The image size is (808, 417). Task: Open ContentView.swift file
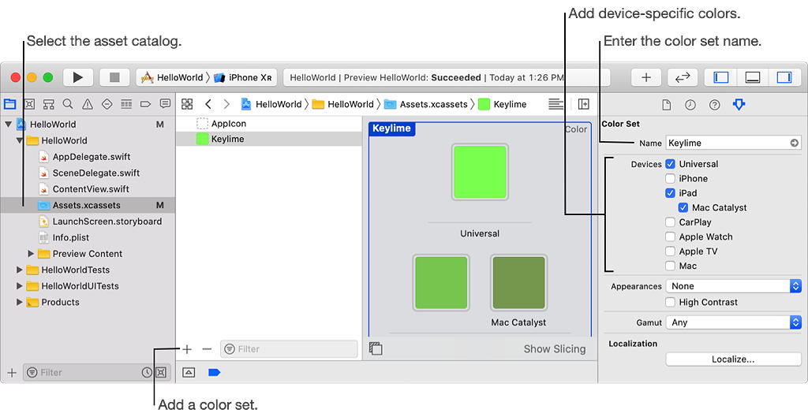[92, 189]
